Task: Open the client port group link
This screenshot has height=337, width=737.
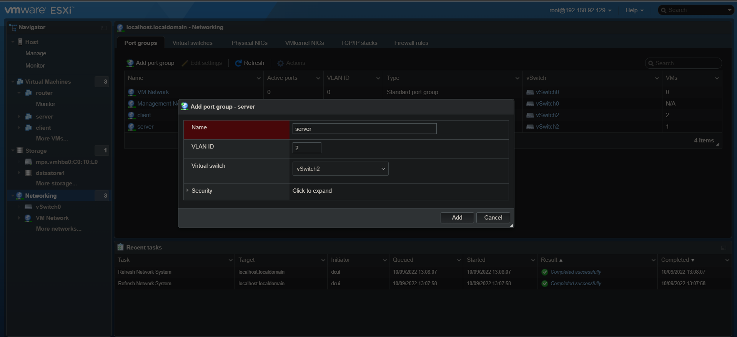Action: 144,115
